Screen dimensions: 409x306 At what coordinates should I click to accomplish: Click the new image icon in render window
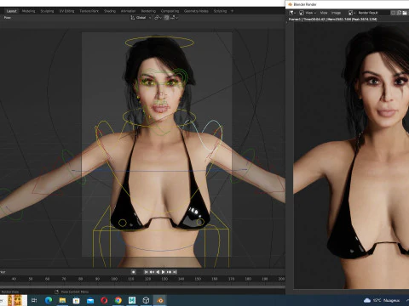point(399,13)
